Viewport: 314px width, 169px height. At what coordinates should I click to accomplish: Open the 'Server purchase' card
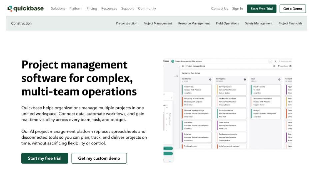tap(231, 90)
